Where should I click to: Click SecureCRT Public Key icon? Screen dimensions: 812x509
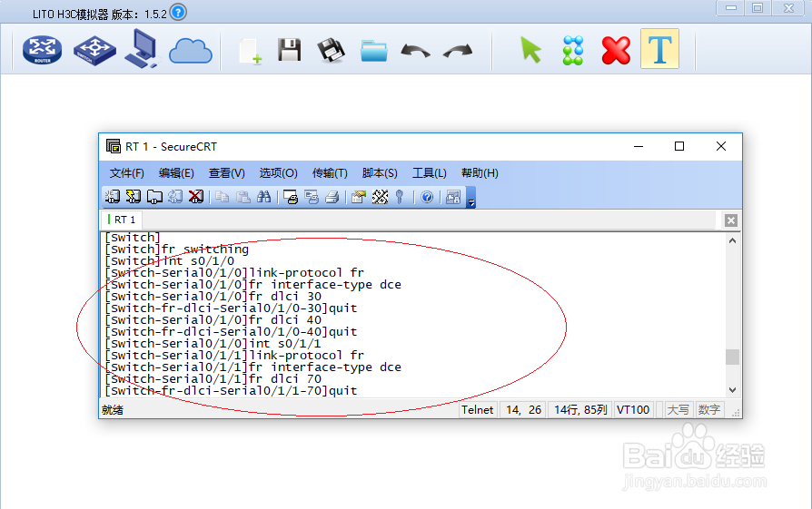pos(400,197)
